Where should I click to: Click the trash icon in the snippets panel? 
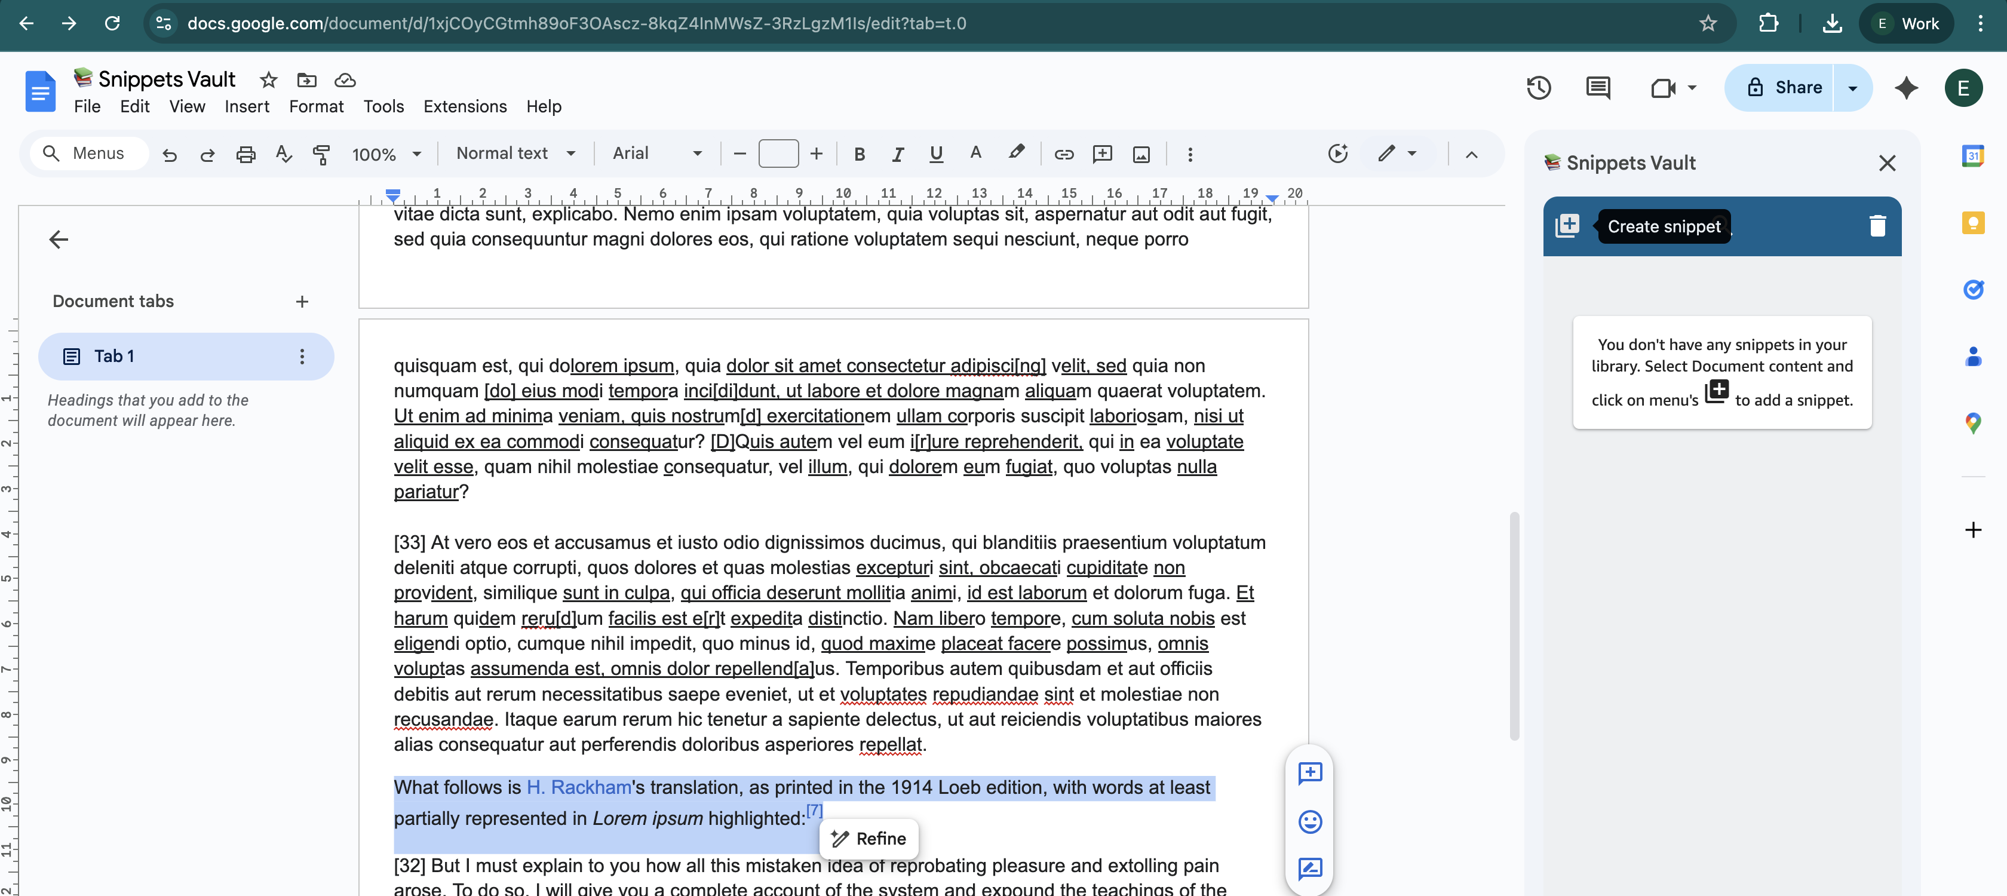[x=1877, y=226]
